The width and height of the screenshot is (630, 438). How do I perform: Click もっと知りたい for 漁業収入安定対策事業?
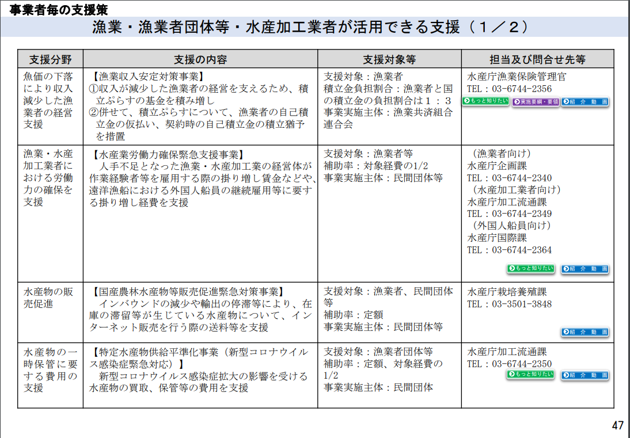tap(486, 101)
